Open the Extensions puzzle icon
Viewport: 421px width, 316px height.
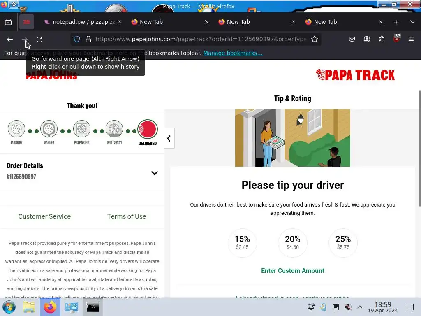382,39
